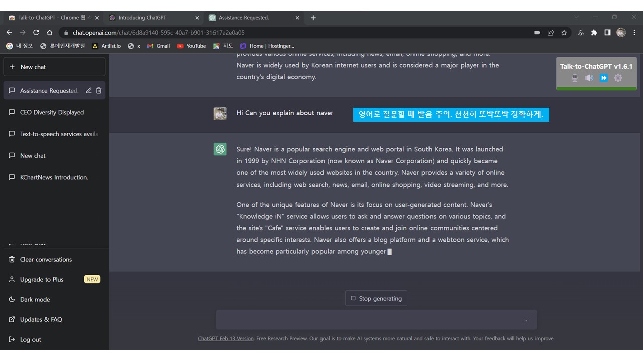The height and width of the screenshot is (361, 643).
Task: Click the user avatar beside the question
Action: [x=220, y=113]
